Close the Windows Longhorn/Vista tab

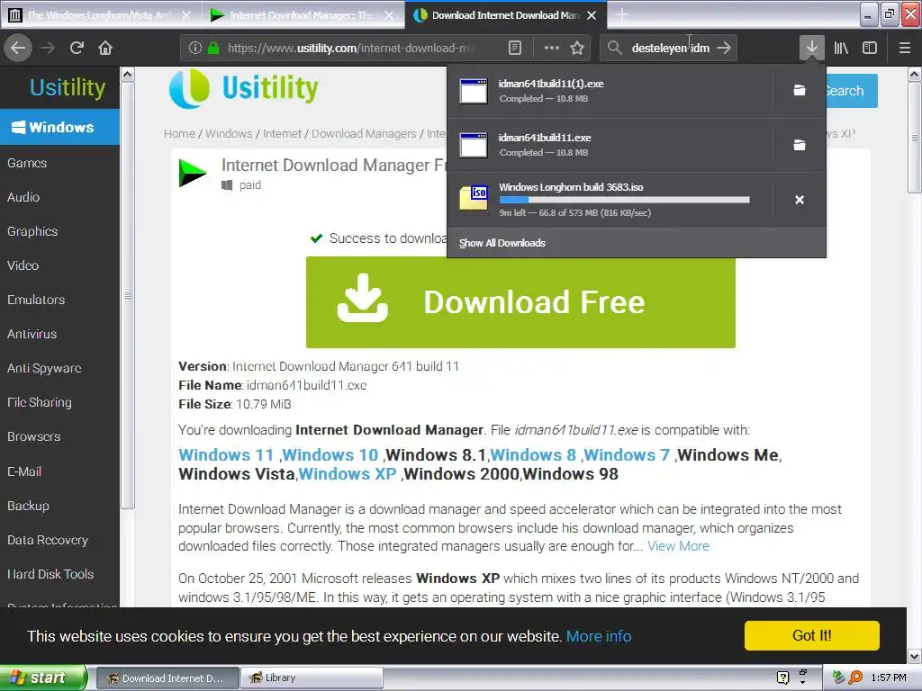pos(186,15)
